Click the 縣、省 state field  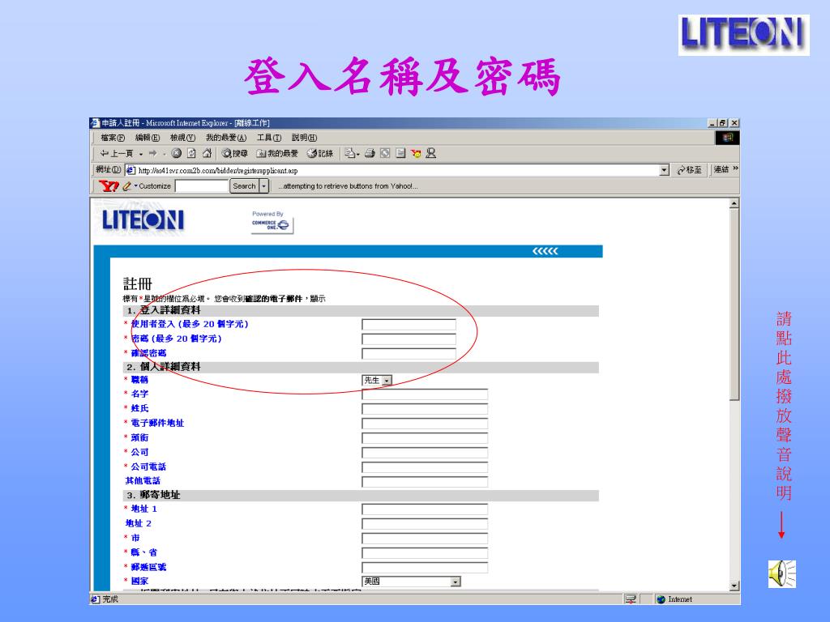[425, 553]
